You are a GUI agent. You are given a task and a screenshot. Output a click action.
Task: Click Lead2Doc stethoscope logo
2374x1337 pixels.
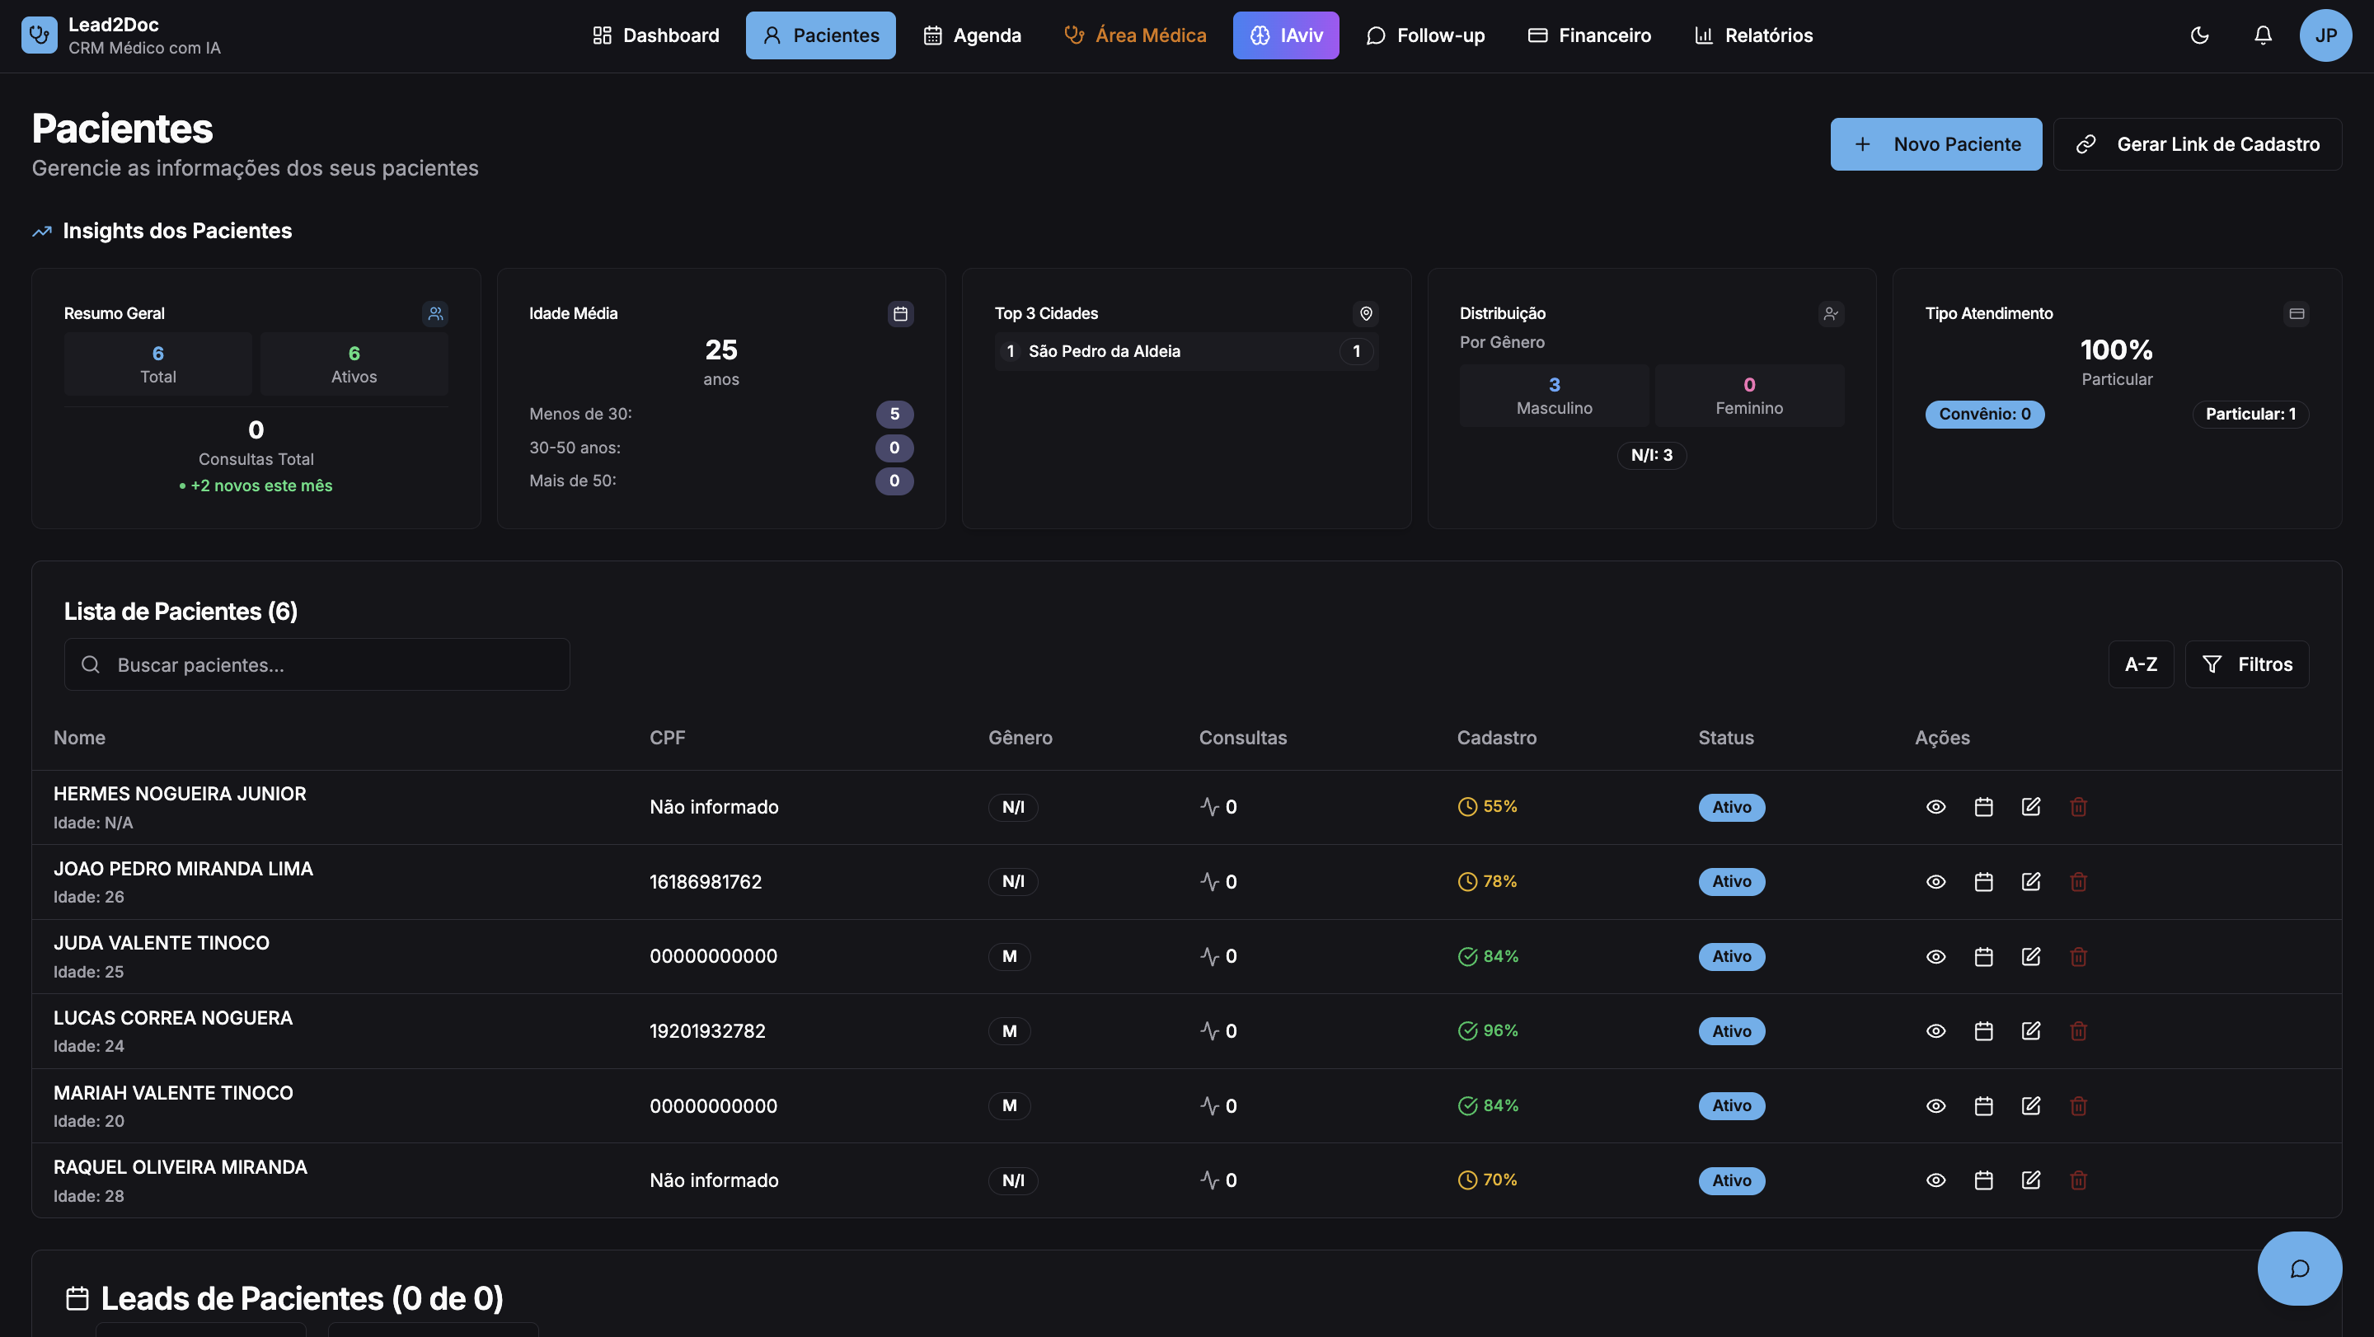pos(39,35)
